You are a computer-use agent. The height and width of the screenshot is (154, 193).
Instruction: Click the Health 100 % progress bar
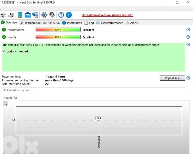click(58, 37)
